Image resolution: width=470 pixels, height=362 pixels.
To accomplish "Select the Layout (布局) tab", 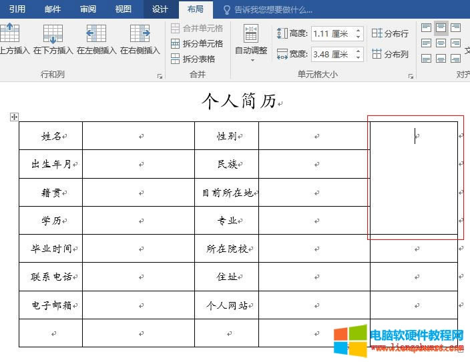I will click(x=196, y=9).
